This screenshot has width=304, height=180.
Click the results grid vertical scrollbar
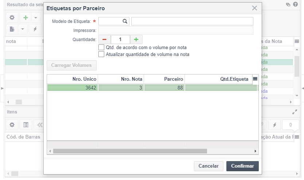pos(297,66)
